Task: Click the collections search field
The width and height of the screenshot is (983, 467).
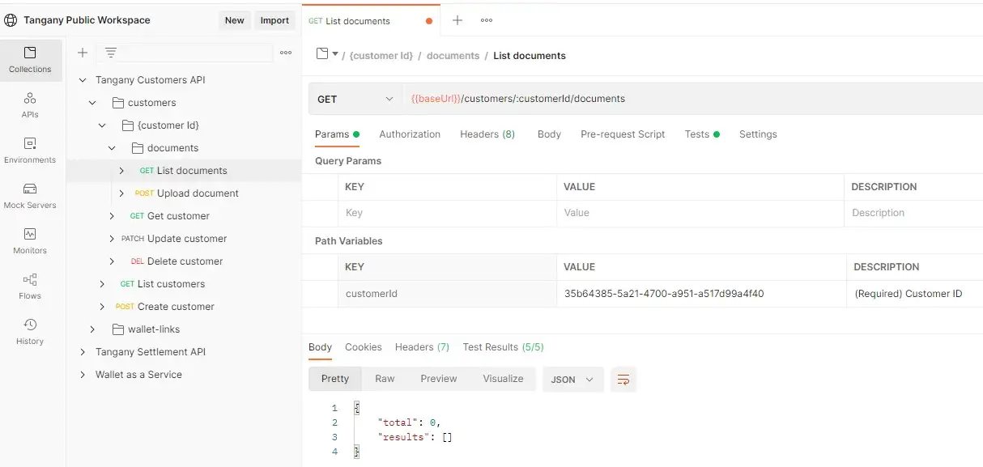Action: coord(184,53)
